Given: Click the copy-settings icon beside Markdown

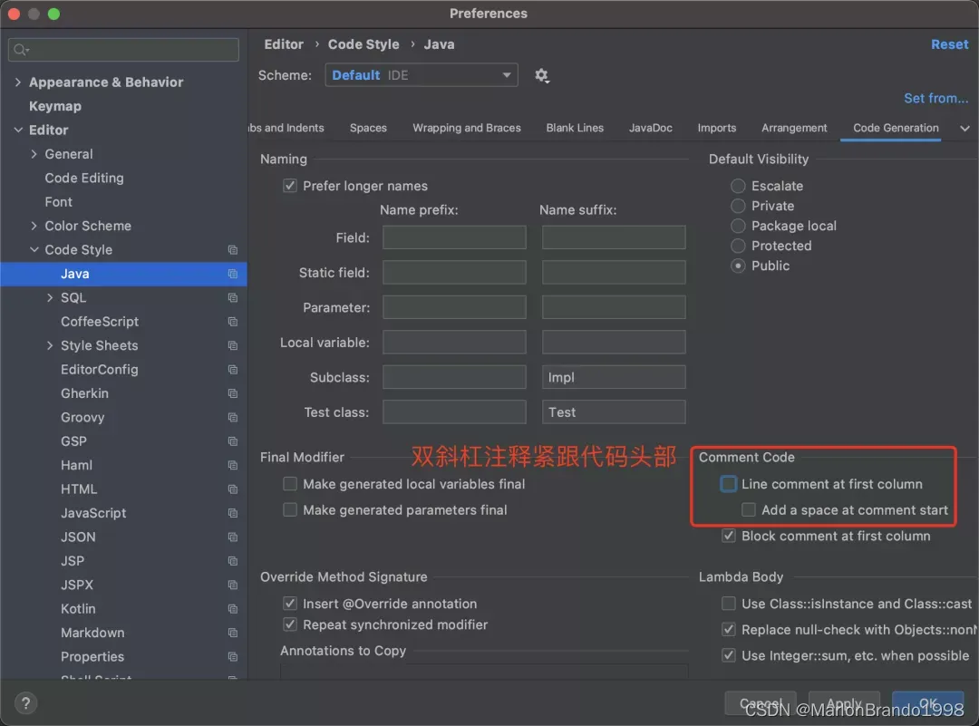Looking at the screenshot, I should 233,633.
